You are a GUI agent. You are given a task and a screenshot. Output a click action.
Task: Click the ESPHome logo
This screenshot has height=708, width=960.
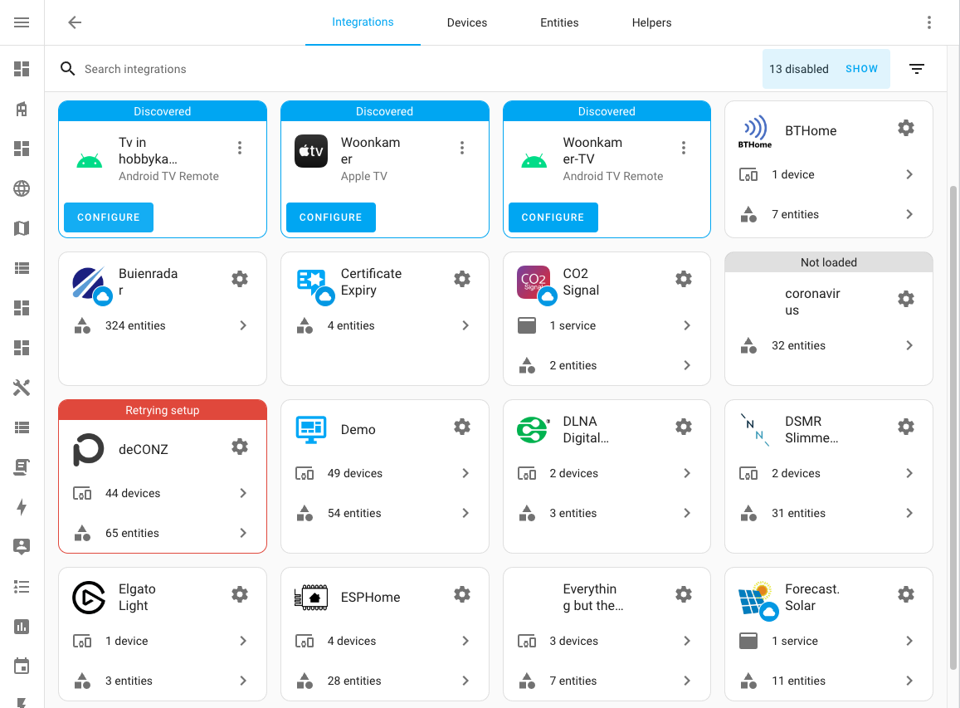click(311, 597)
